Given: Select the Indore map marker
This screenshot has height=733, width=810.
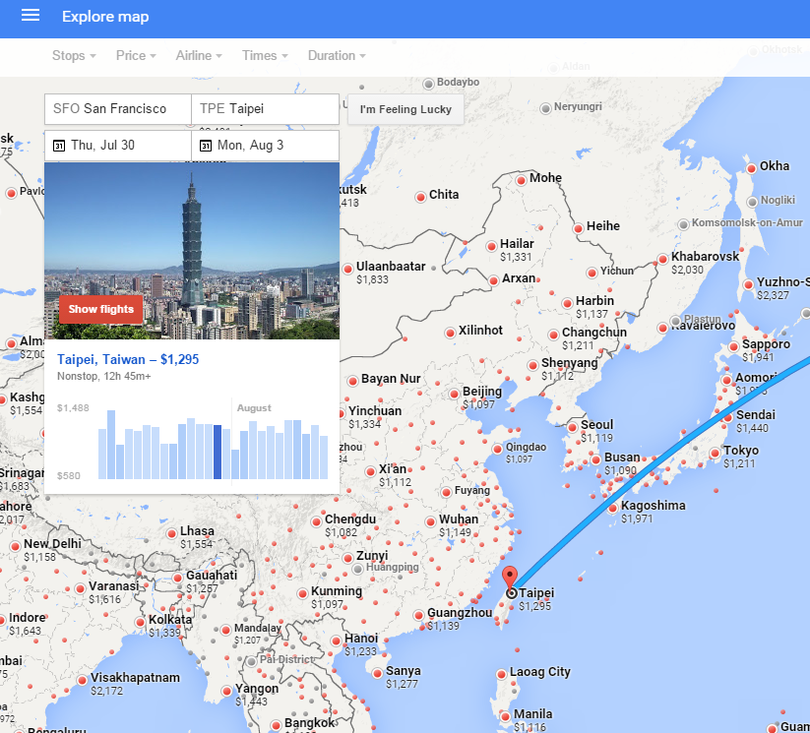Looking at the screenshot, I should pos(1,620).
